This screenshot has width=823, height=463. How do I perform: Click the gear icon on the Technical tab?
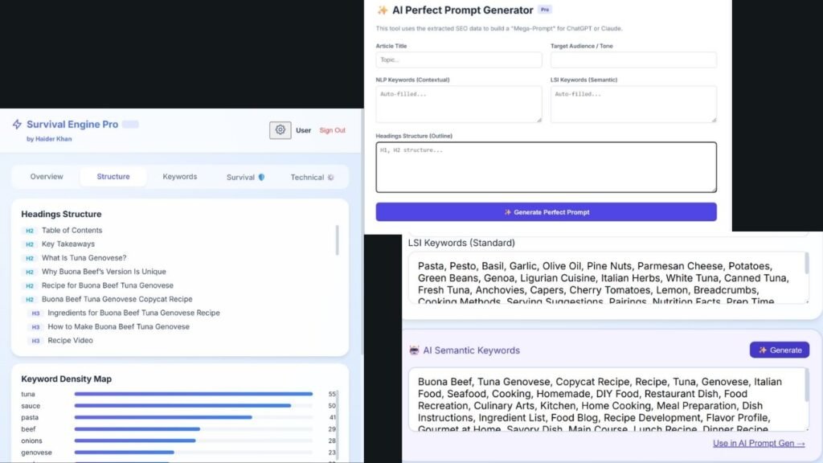tap(331, 177)
